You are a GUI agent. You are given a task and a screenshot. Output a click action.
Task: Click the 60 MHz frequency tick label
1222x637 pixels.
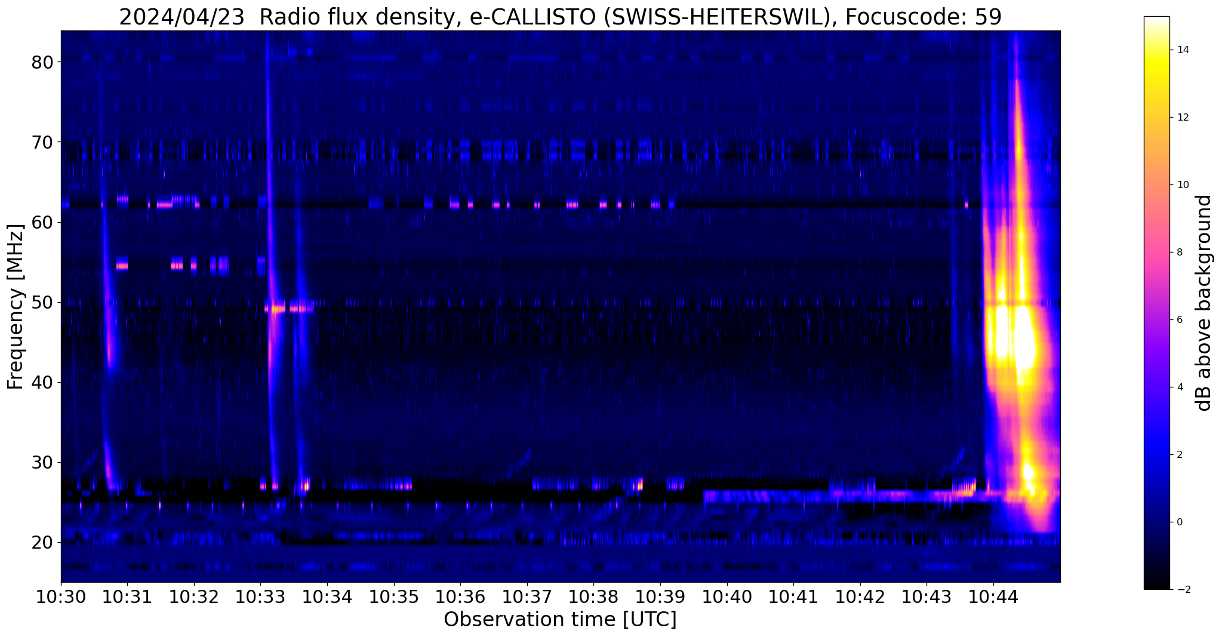pos(43,222)
